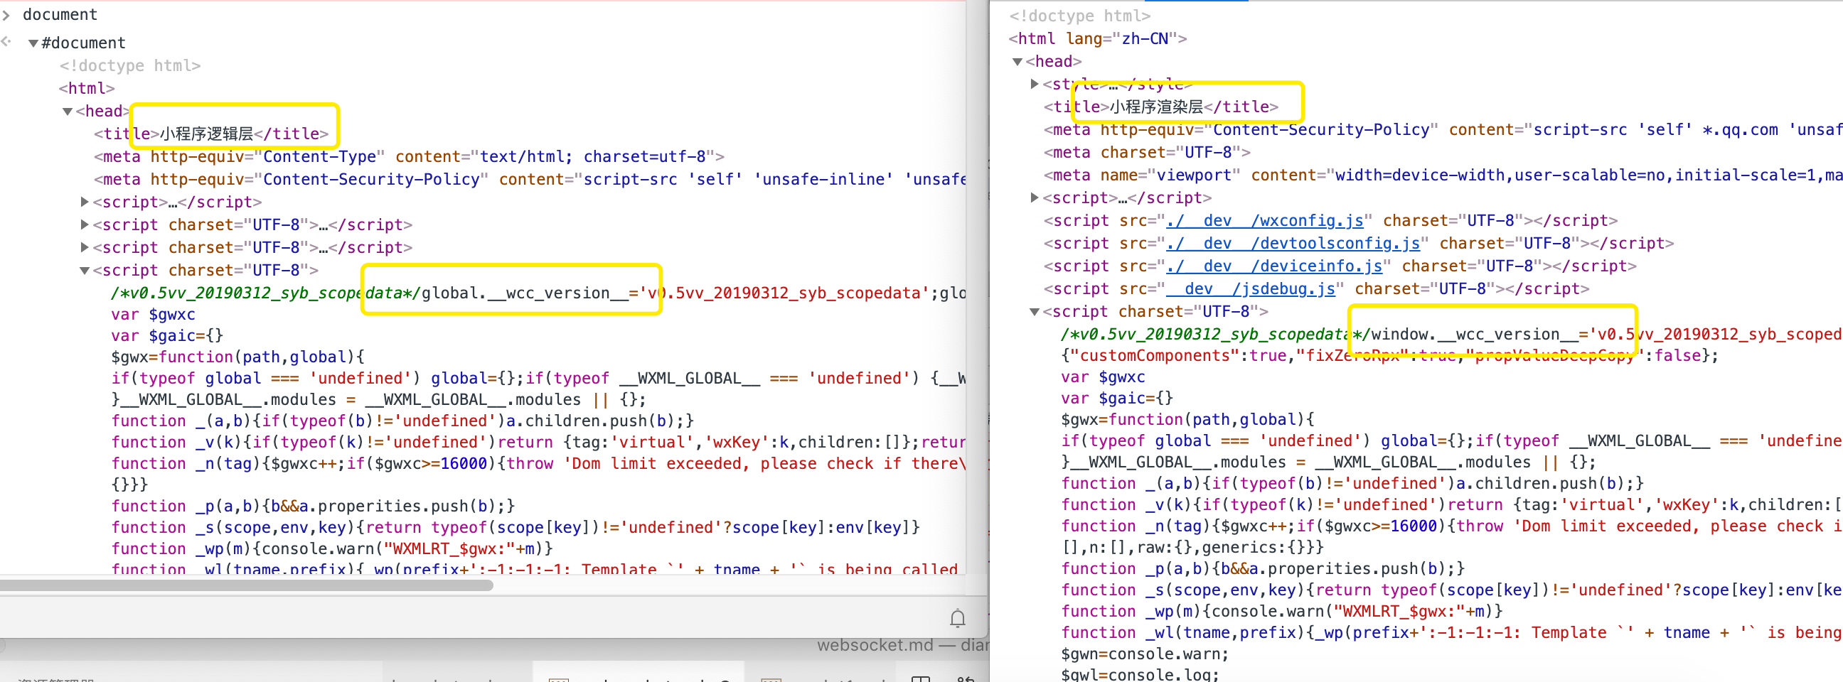Select 'var $gwxc' line in left panel
Viewport: 1843px width, 682px height.
click(x=153, y=315)
